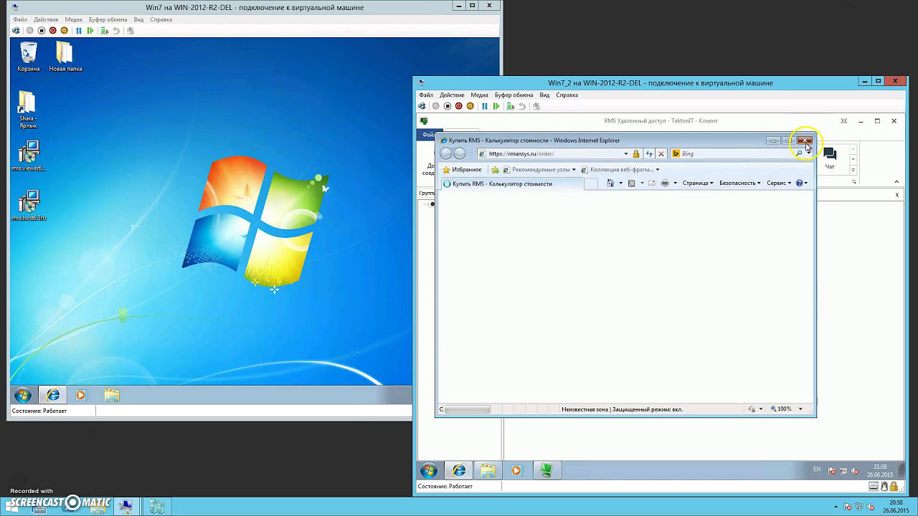
Task: Click IE stop loading X button
Action: coord(661,153)
